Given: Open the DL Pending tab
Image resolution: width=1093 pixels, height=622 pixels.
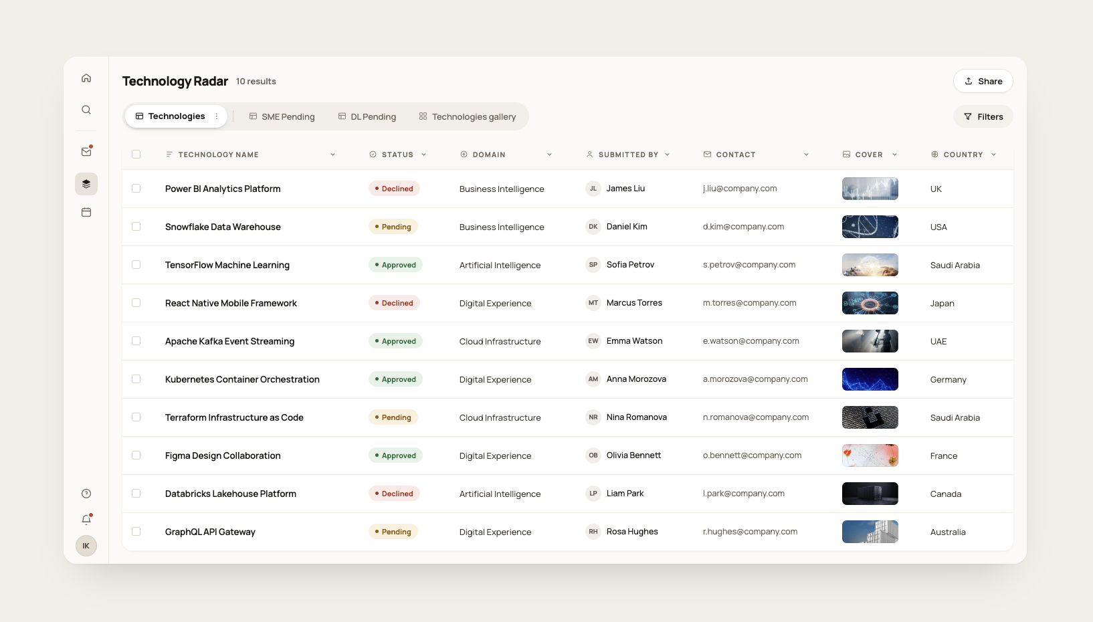Looking at the screenshot, I should click(x=367, y=116).
